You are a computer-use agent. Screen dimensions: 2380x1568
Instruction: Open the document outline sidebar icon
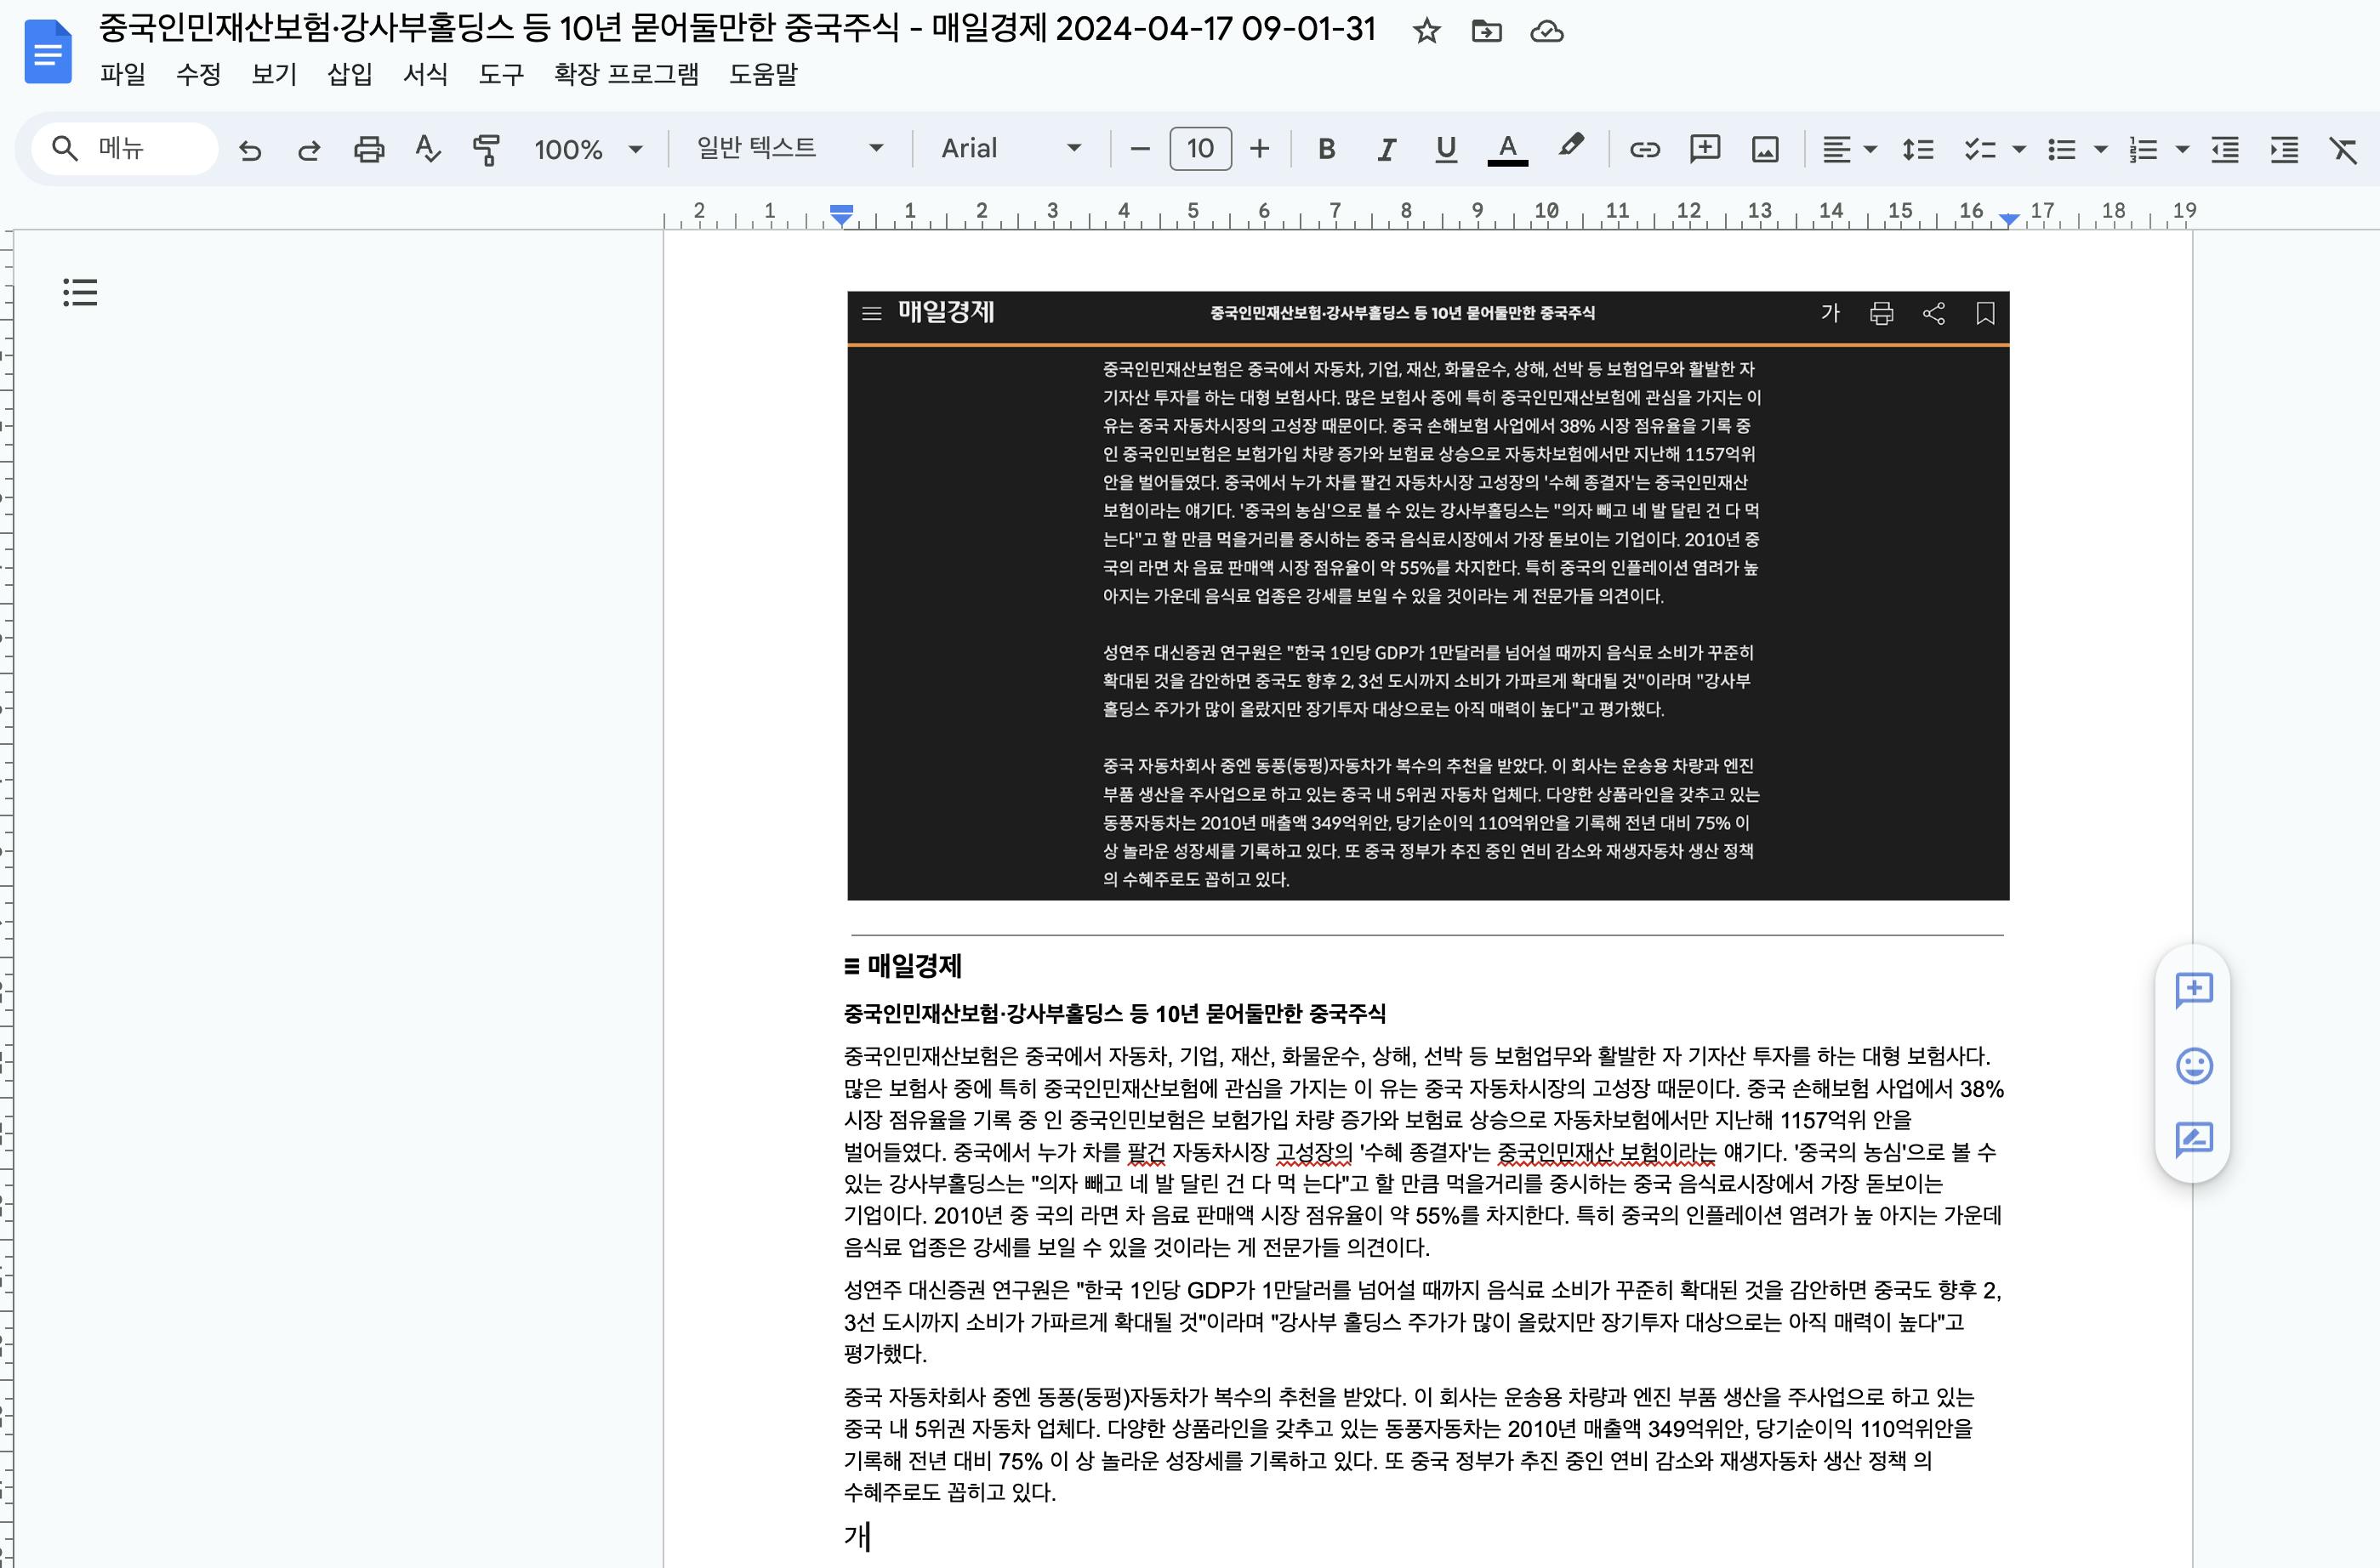pyautogui.click(x=80, y=292)
